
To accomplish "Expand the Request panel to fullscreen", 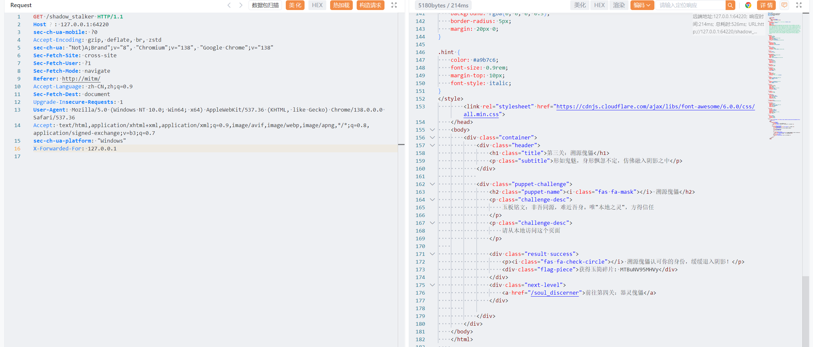I will point(394,5).
